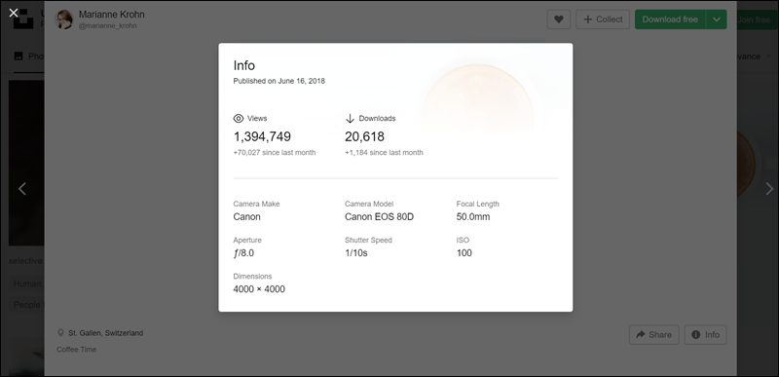Viewport: 779px width, 377px height.
Task: Select the Camera Make value Canon
Action: coord(247,216)
